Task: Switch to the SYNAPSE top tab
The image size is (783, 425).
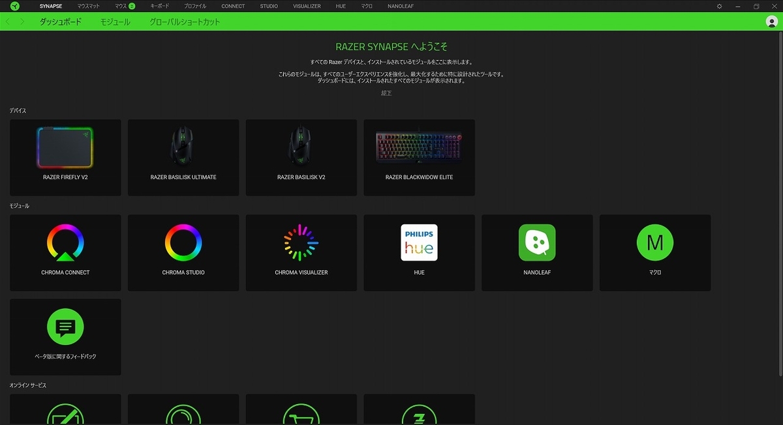Action: (x=51, y=6)
